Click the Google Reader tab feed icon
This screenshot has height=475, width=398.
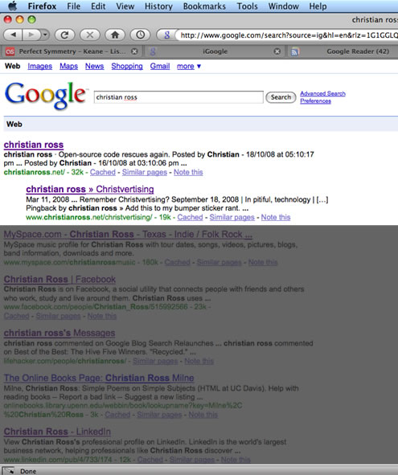295,51
